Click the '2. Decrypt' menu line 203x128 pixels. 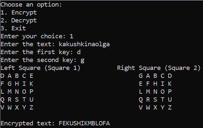point(19,21)
